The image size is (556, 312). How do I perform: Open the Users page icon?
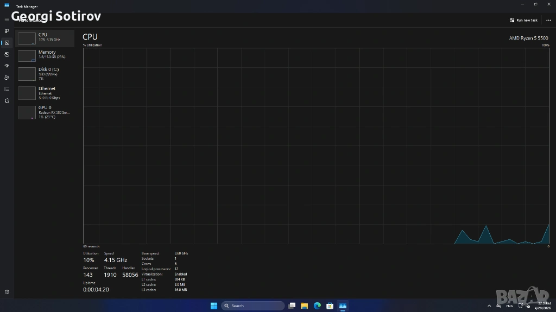7,78
